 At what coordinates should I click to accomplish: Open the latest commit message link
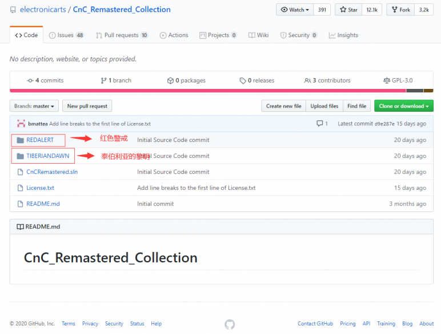100,124
